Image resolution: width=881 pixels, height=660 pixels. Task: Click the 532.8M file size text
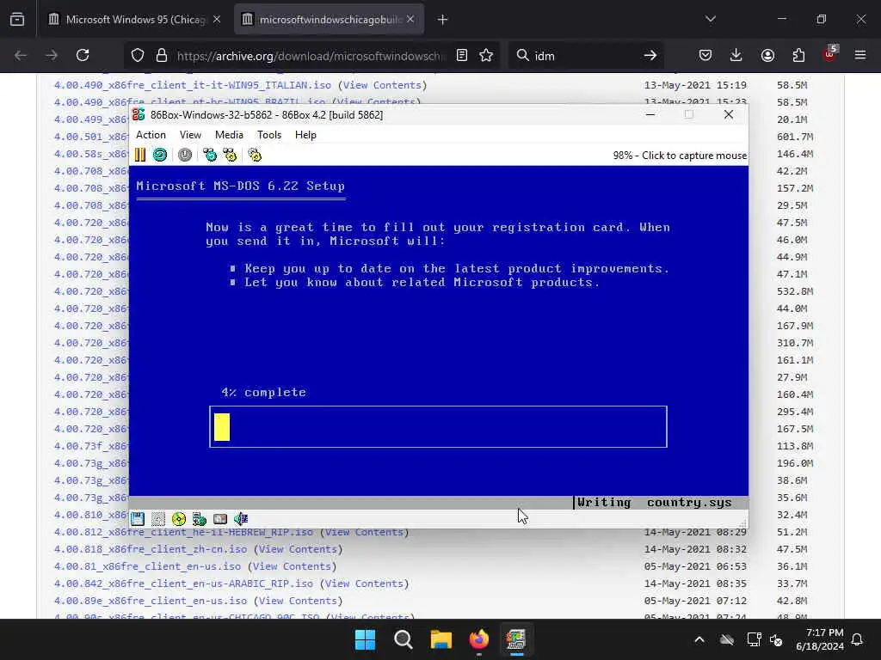point(795,291)
